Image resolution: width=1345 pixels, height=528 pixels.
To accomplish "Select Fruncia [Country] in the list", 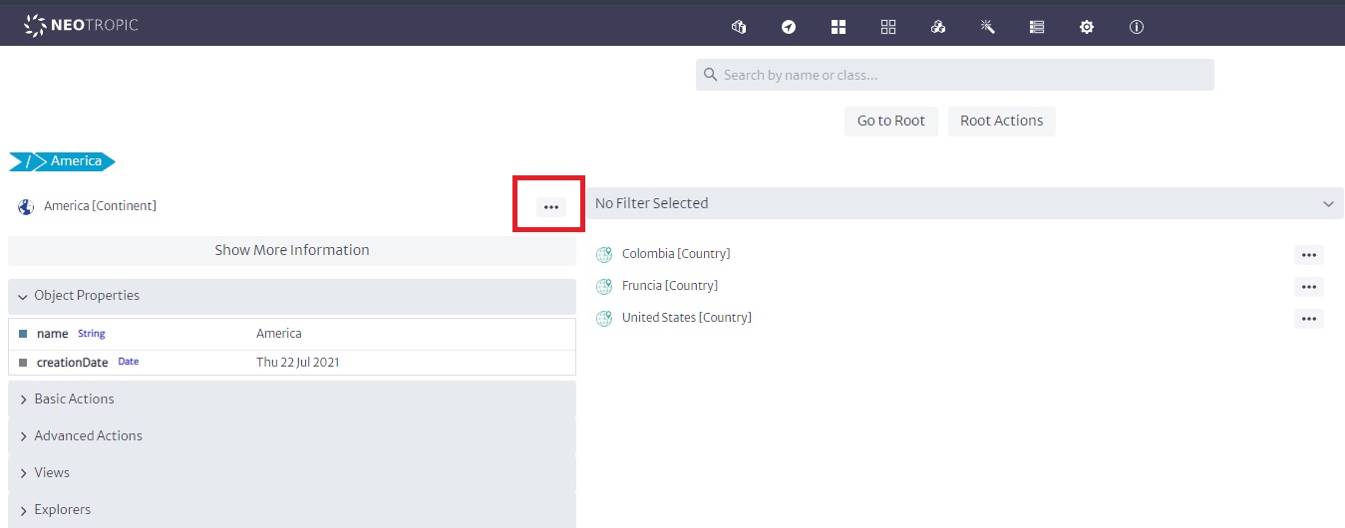I will point(669,286).
